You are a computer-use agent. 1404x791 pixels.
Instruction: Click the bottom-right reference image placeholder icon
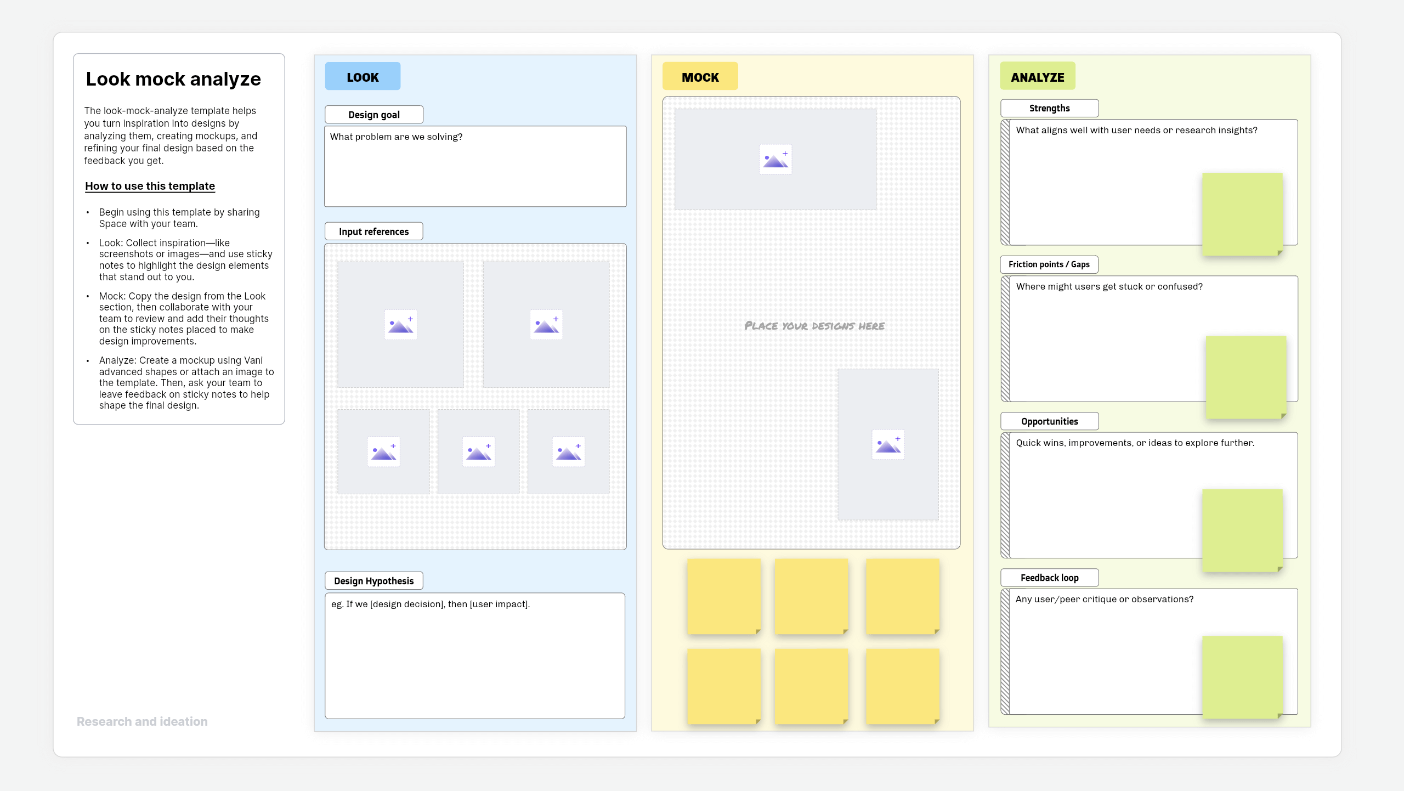click(x=568, y=451)
